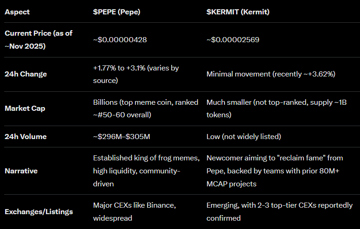Select the $PEPE (Pepe) column header
Viewport: 360px width, 229px height.
tap(116, 12)
